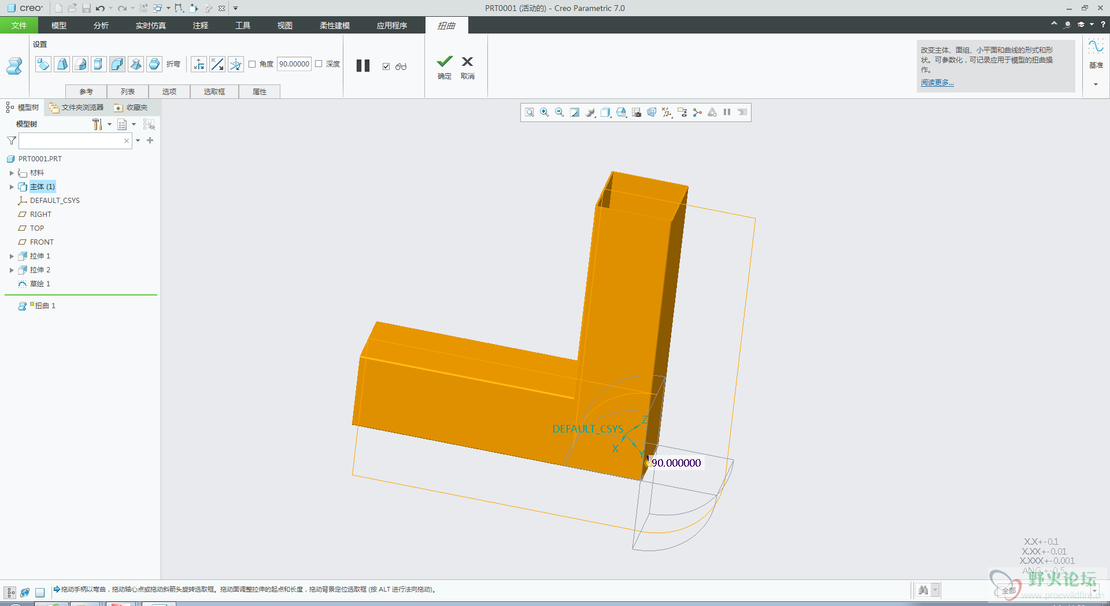Open the saved orientations cube dropdown

621,112
